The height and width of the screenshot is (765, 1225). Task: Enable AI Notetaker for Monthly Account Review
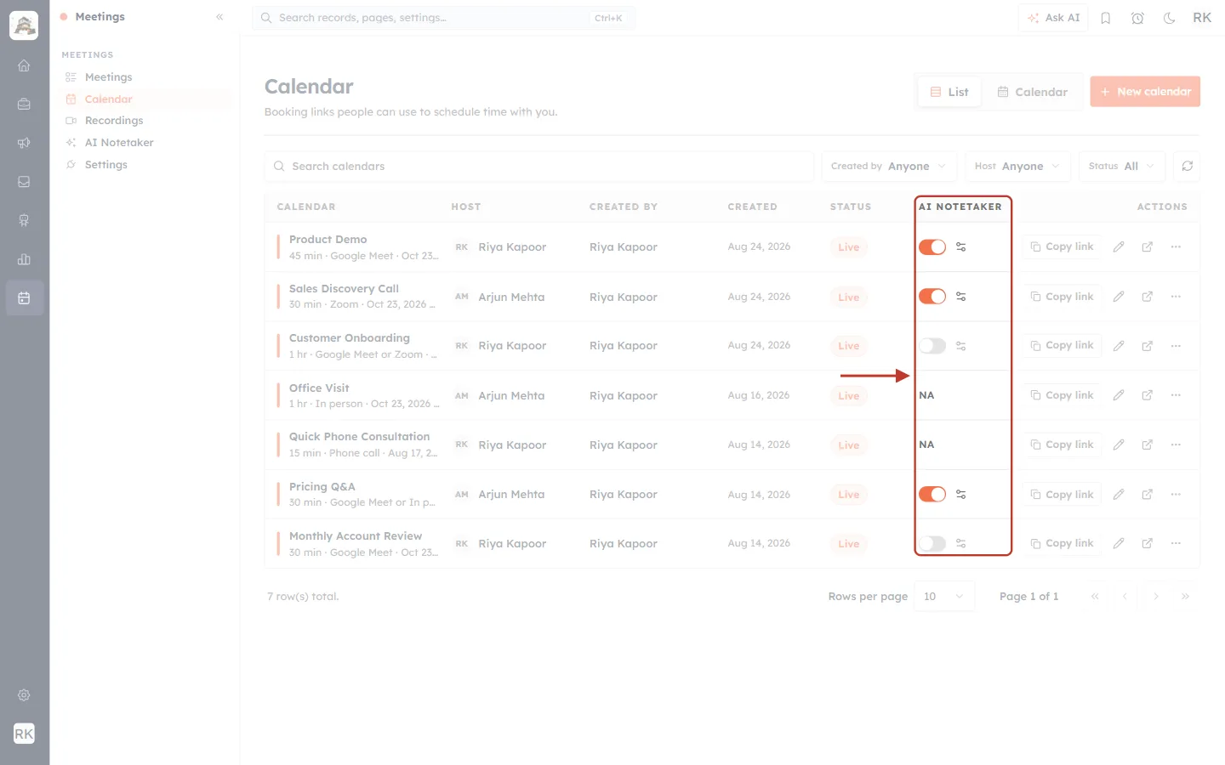[932, 543]
